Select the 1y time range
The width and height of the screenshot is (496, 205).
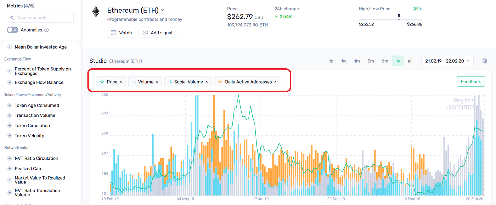(398, 61)
